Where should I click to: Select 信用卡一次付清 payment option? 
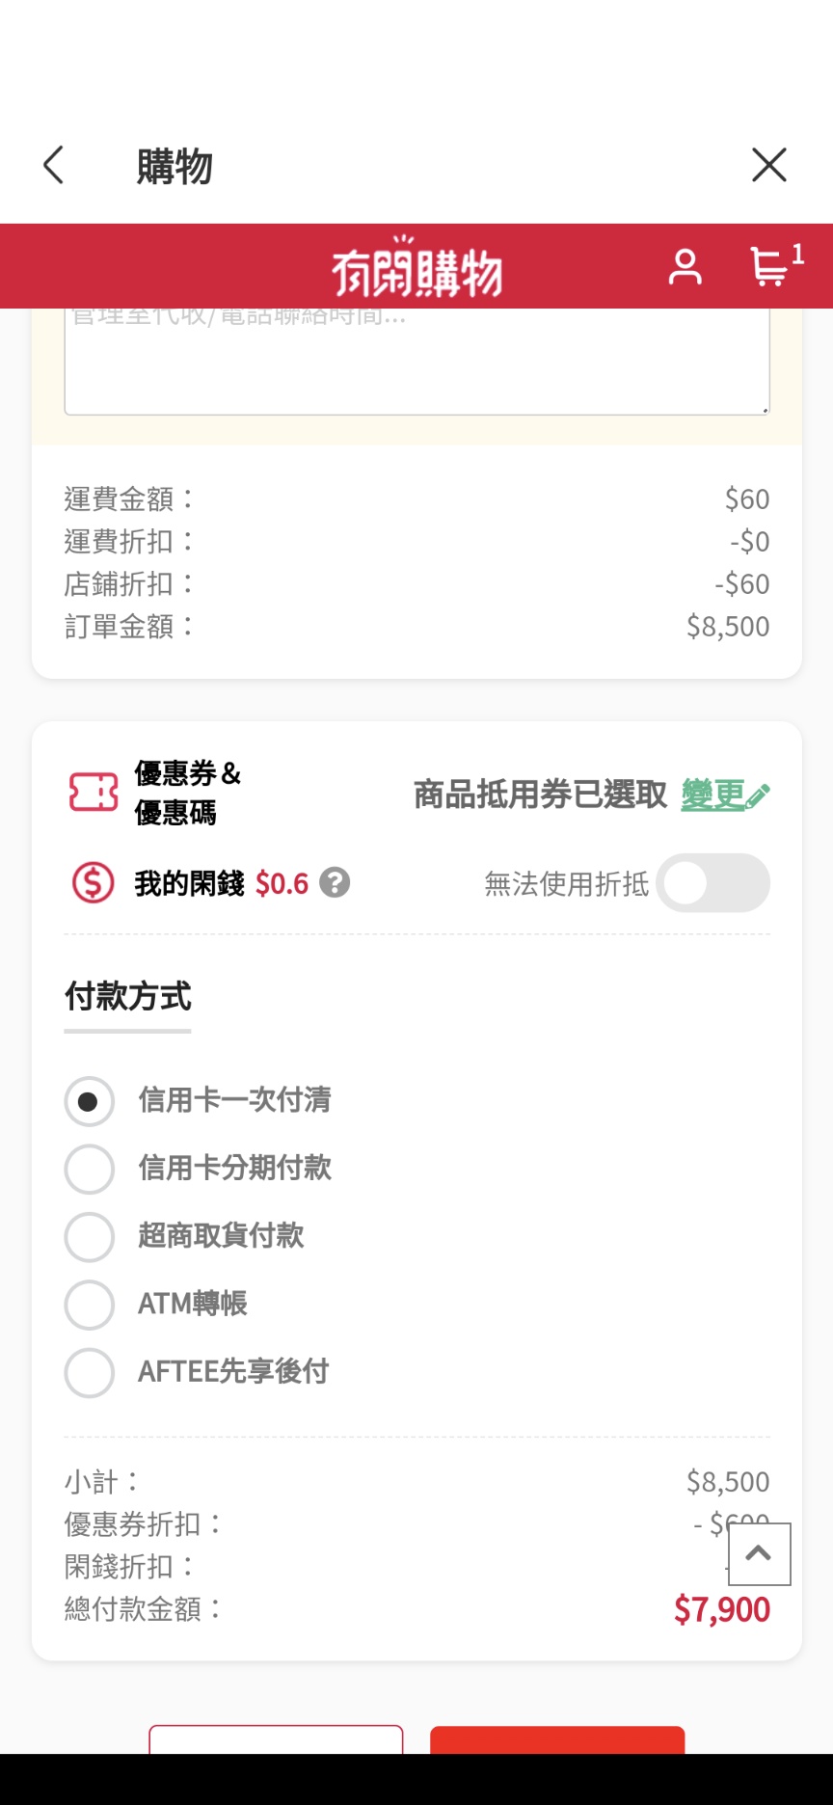pos(90,1101)
